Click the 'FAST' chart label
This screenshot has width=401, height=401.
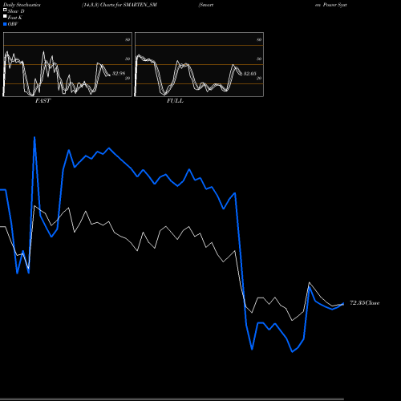[43, 101]
